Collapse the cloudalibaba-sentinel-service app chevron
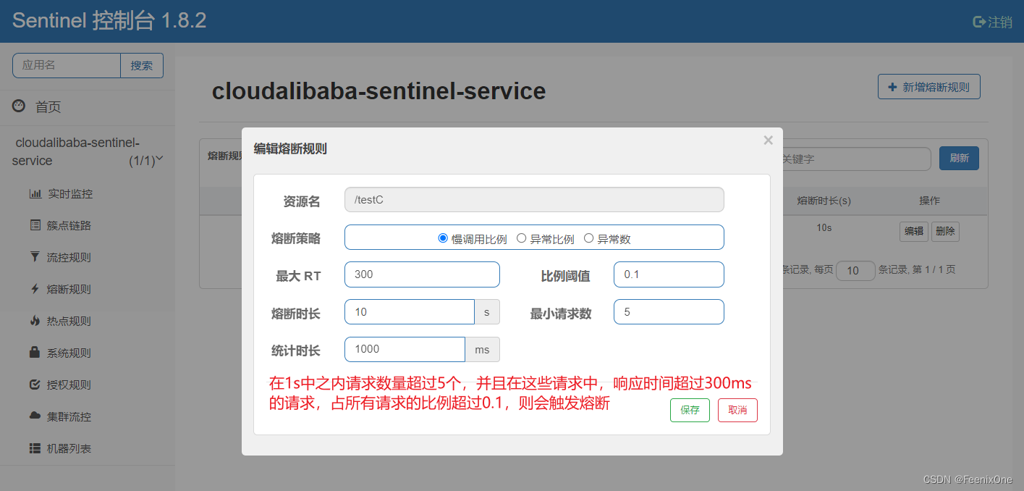The height and width of the screenshot is (491, 1024). point(160,159)
